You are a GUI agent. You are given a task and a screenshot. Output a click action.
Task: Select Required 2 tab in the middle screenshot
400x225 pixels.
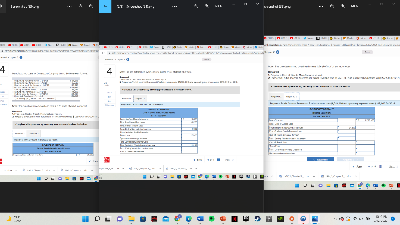[x=140, y=98]
